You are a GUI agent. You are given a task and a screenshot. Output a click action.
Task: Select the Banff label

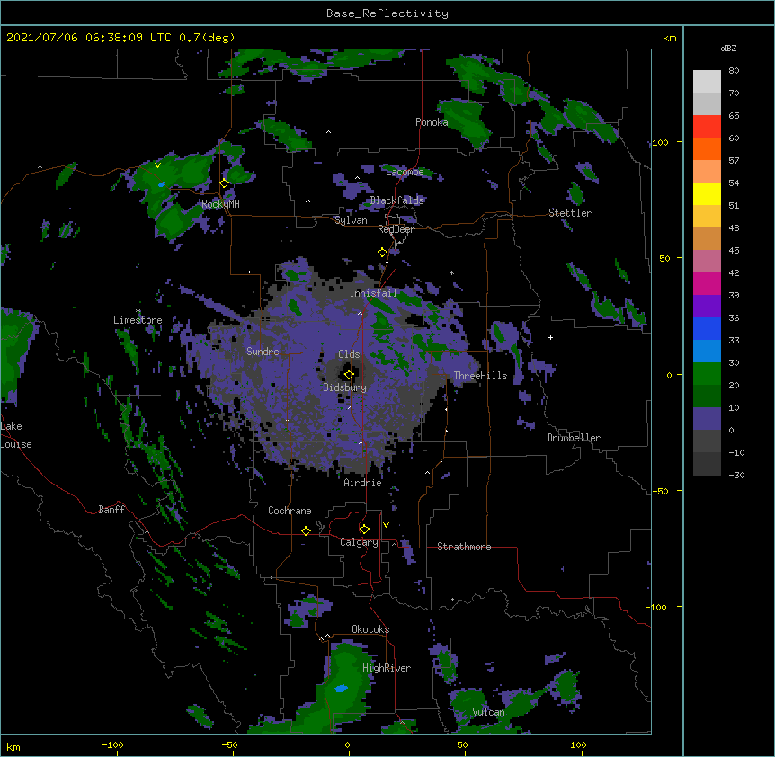click(111, 510)
